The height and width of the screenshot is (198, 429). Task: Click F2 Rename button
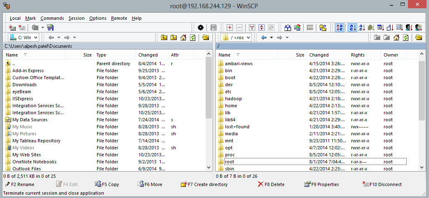tap(20, 184)
